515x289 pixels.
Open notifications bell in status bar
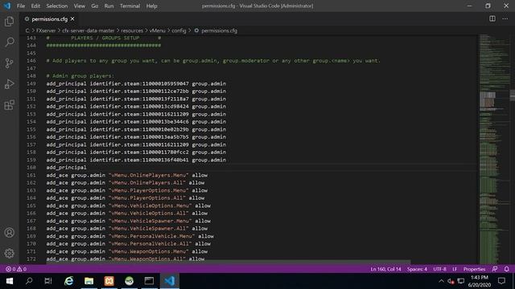point(506,269)
